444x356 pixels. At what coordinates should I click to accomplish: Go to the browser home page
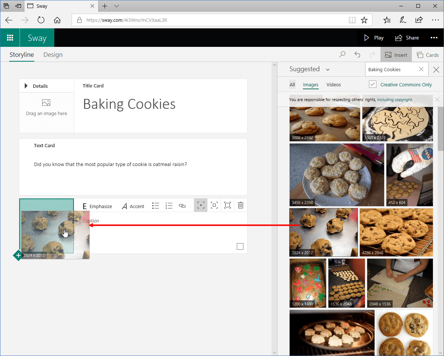pyautogui.click(x=57, y=20)
